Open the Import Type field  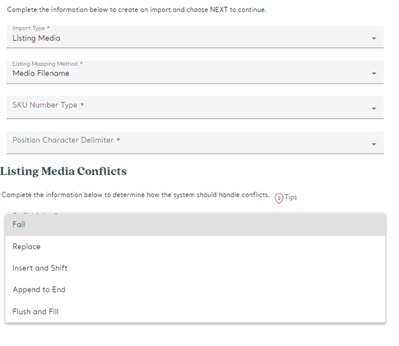(192, 37)
